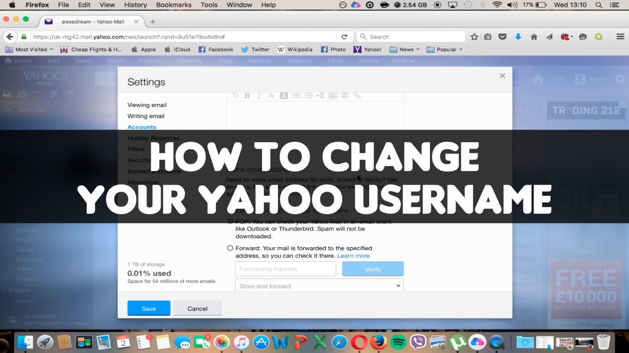Open the History menu
Image resolution: width=629 pixels, height=353 pixels.
point(135,5)
